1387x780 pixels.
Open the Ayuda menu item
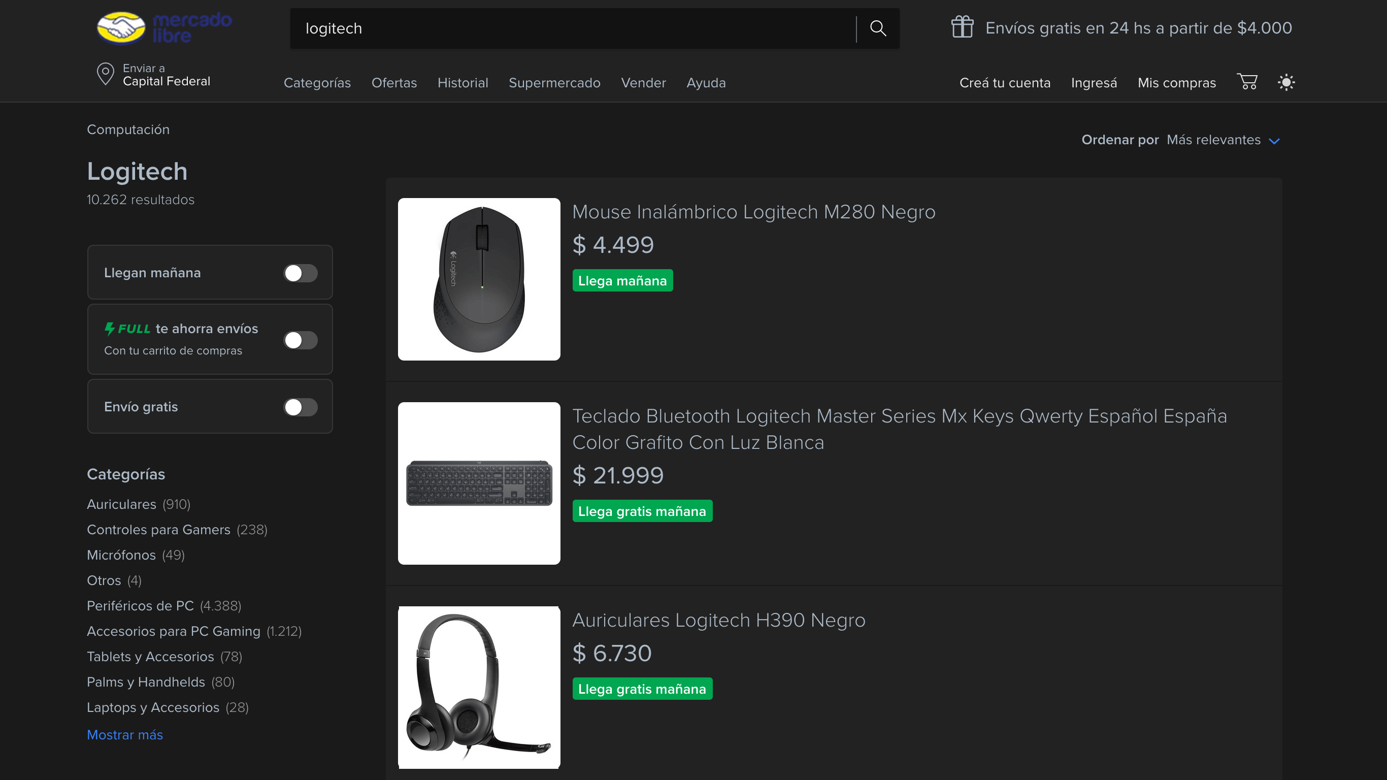[x=706, y=82]
